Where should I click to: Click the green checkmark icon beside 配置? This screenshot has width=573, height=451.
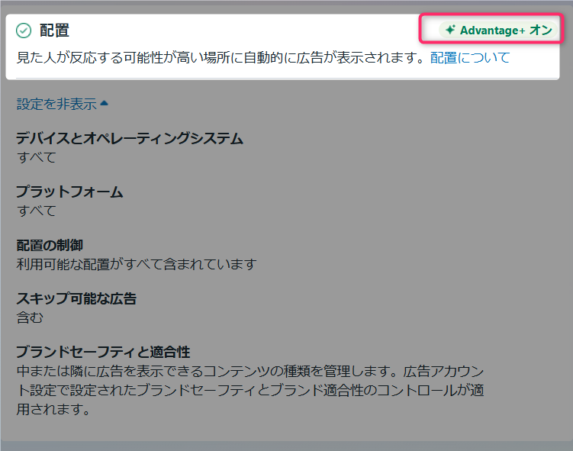[24, 31]
